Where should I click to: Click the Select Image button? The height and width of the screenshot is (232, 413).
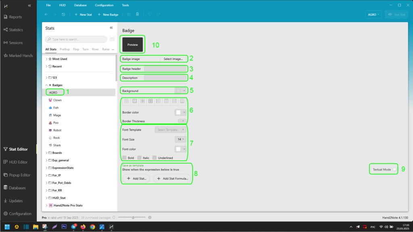coord(173,59)
